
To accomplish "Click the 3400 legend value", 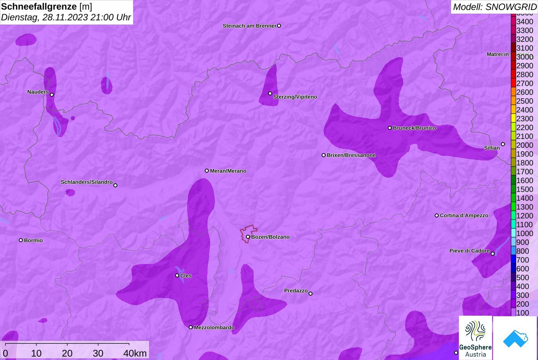I will click(x=525, y=21).
